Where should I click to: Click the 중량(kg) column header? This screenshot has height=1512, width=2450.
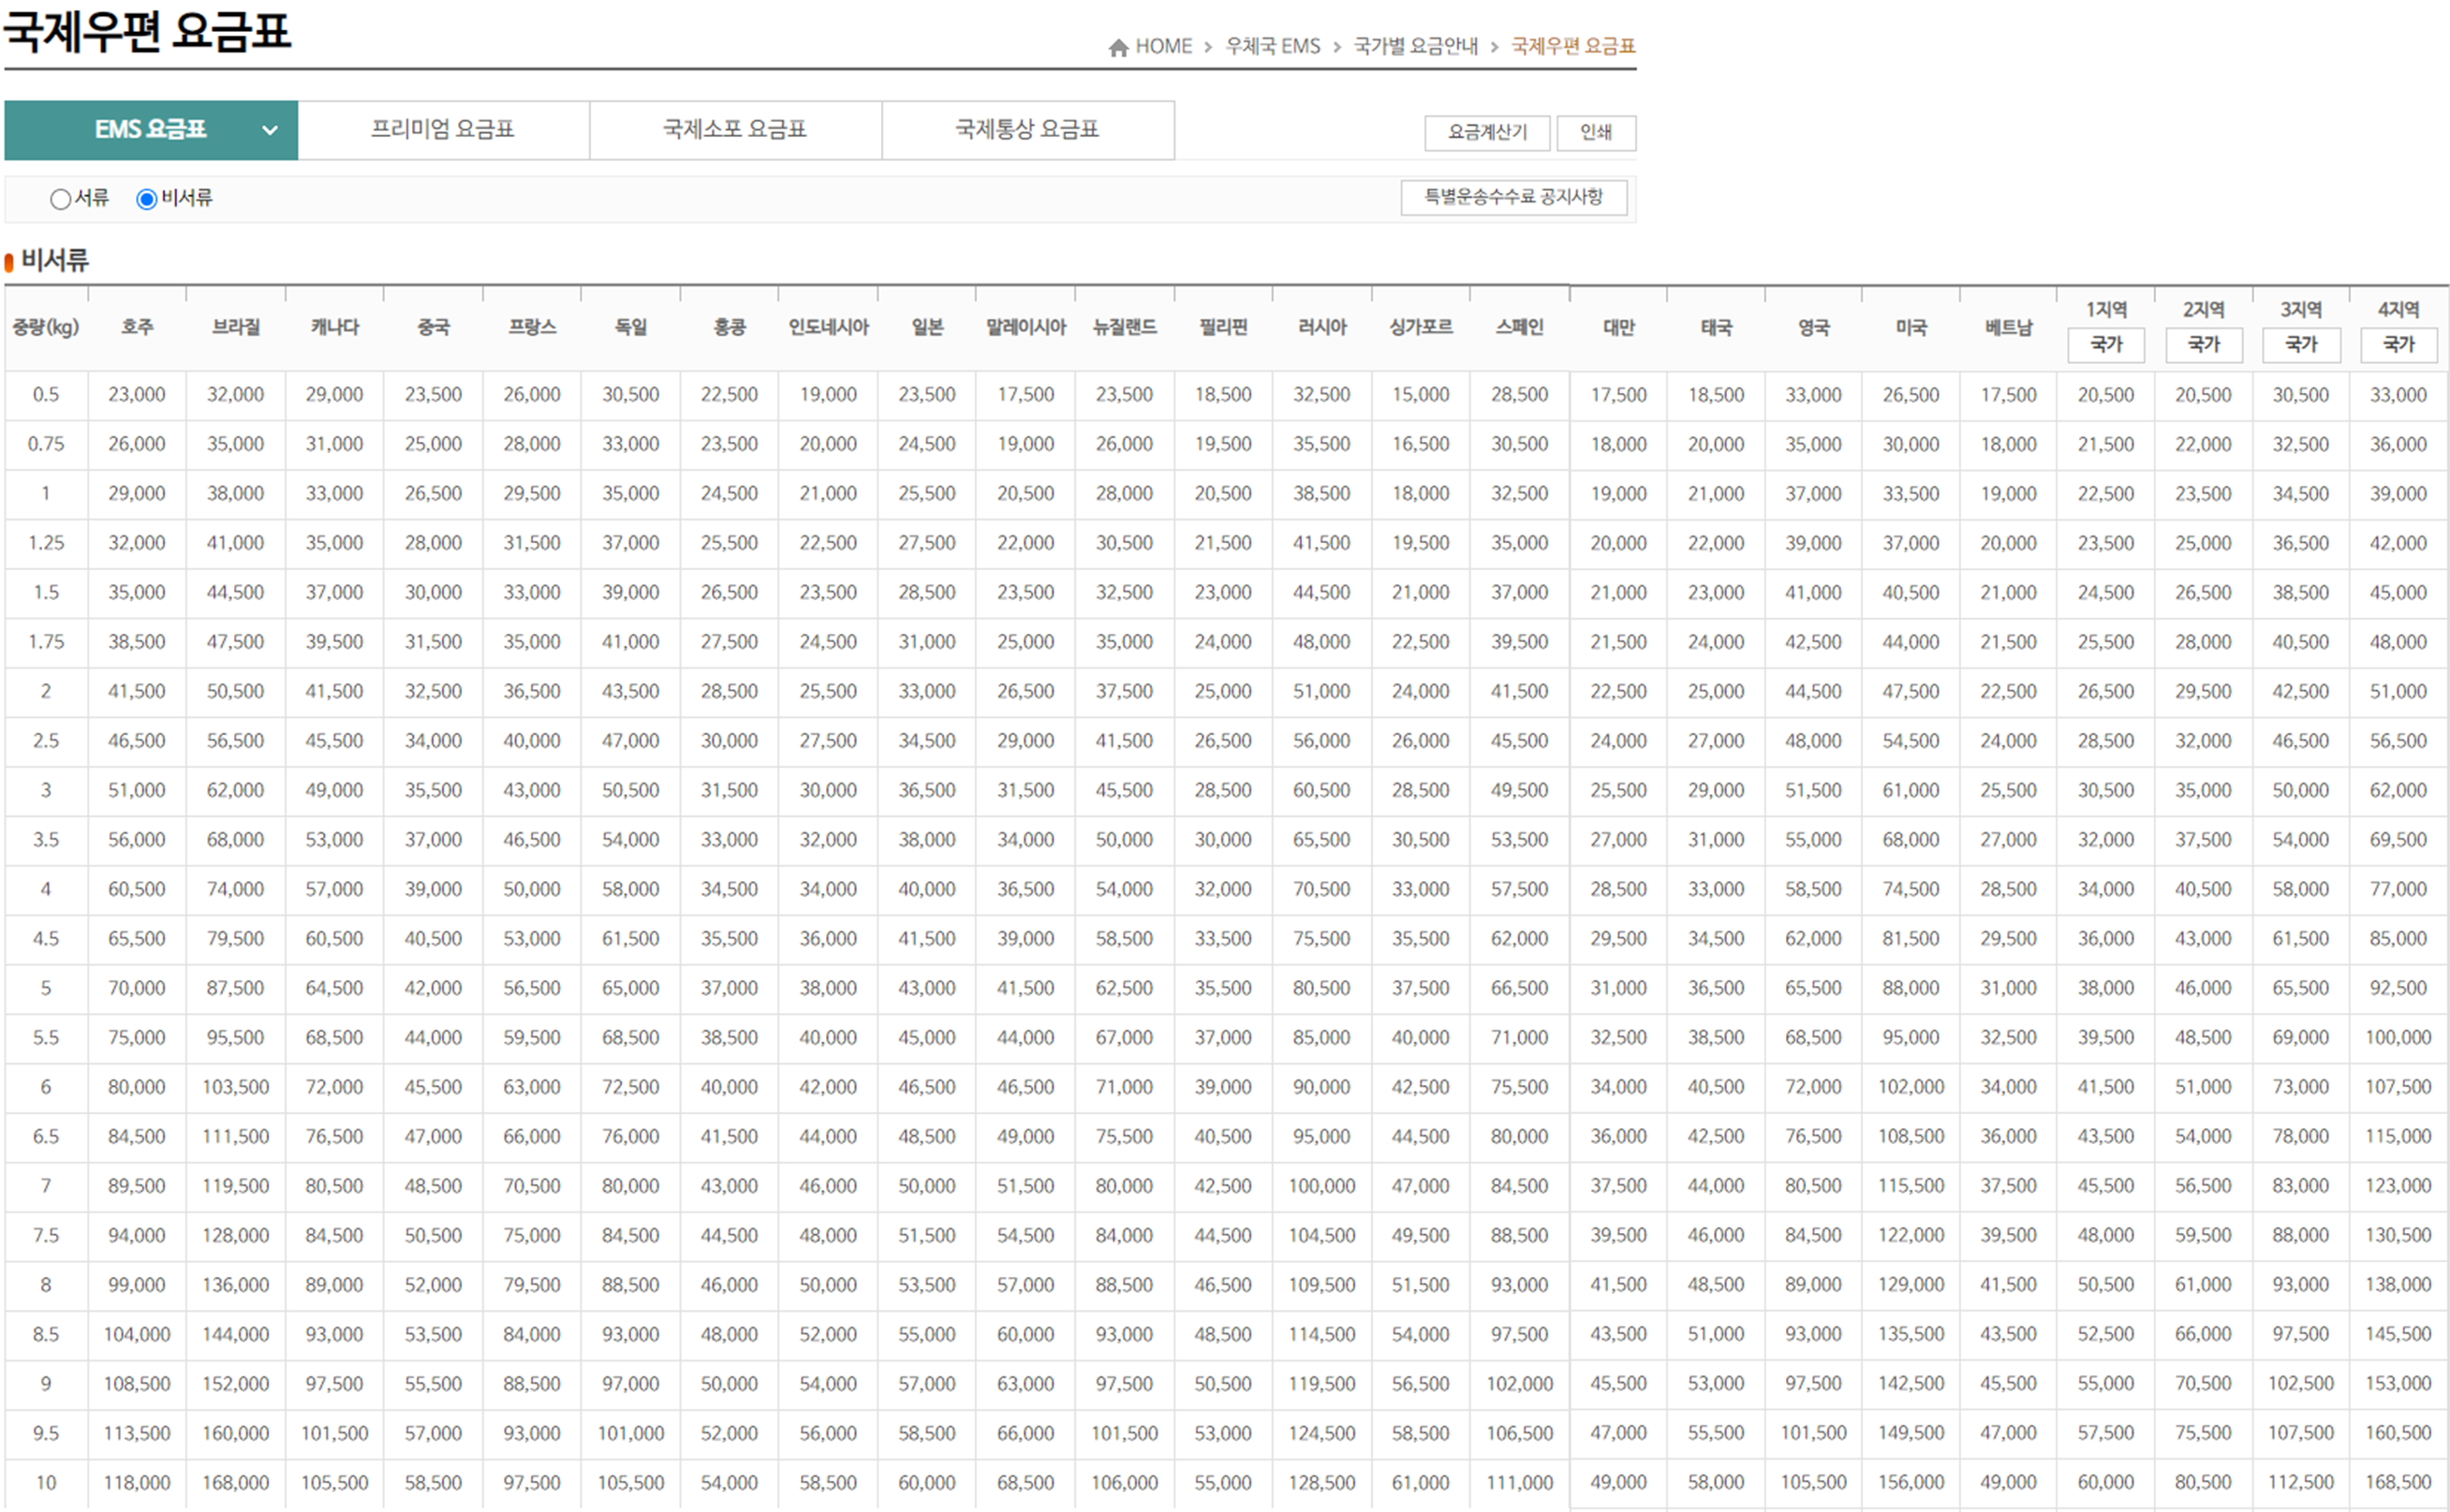46,328
